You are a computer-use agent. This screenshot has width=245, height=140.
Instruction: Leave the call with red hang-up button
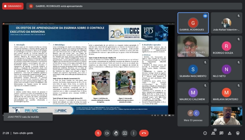(144, 133)
